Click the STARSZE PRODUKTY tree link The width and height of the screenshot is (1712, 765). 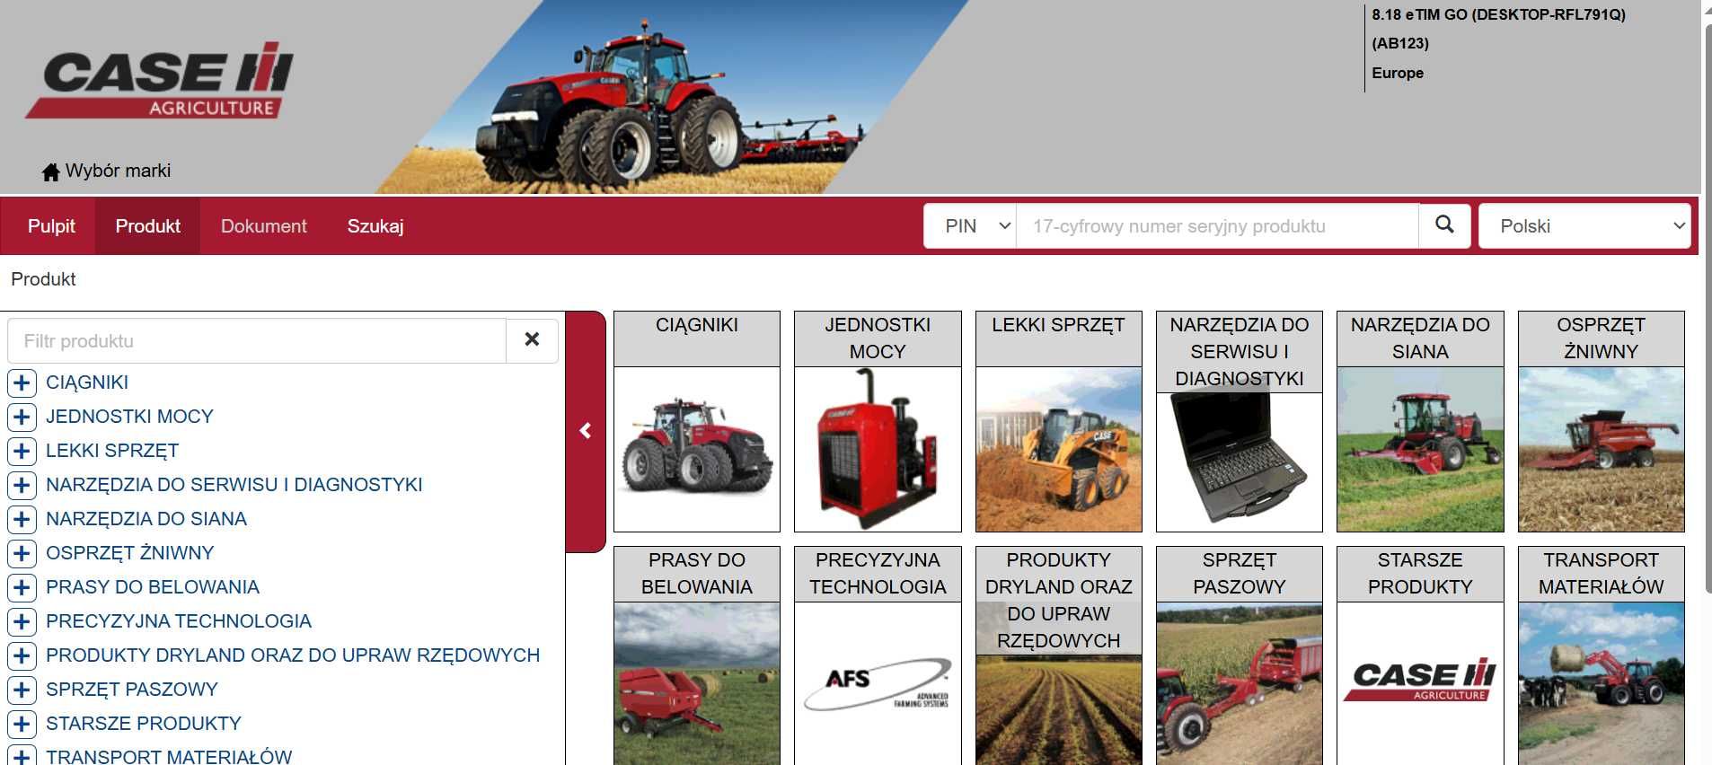tap(144, 724)
